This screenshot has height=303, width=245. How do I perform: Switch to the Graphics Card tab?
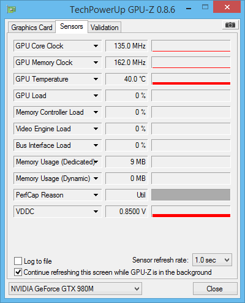32,28
